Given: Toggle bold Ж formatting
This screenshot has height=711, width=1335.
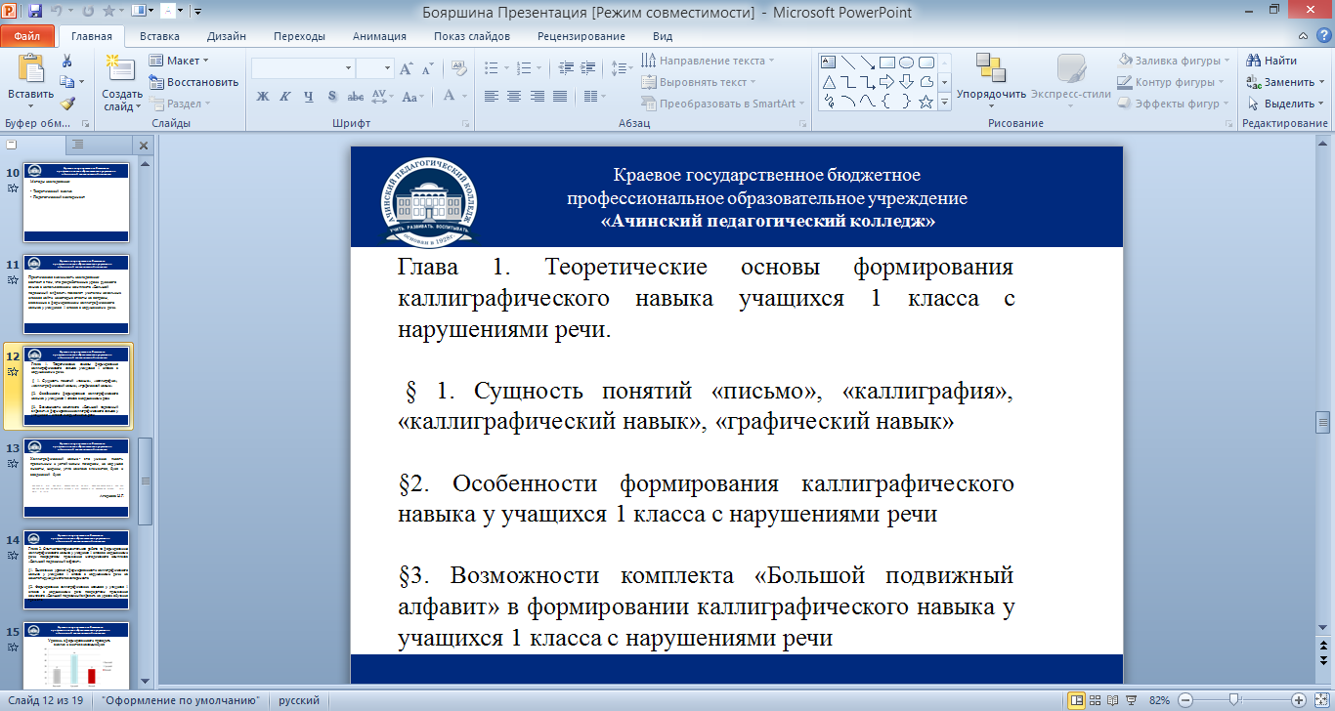Looking at the screenshot, I should [x=262, y=96].
